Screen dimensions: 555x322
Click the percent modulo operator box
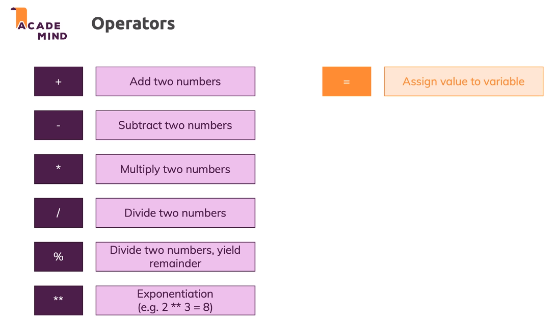[59, 257]
